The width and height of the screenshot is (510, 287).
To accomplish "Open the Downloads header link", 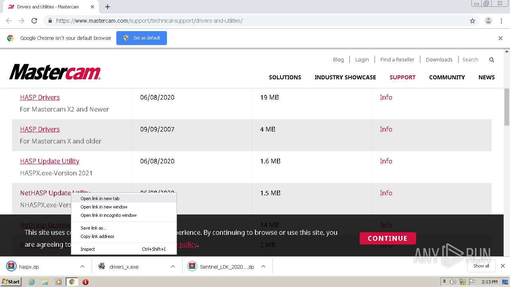I will pos(439,59).
